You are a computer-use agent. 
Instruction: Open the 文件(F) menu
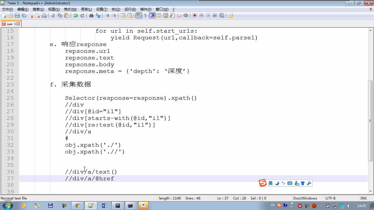click(x=8, y=9)
